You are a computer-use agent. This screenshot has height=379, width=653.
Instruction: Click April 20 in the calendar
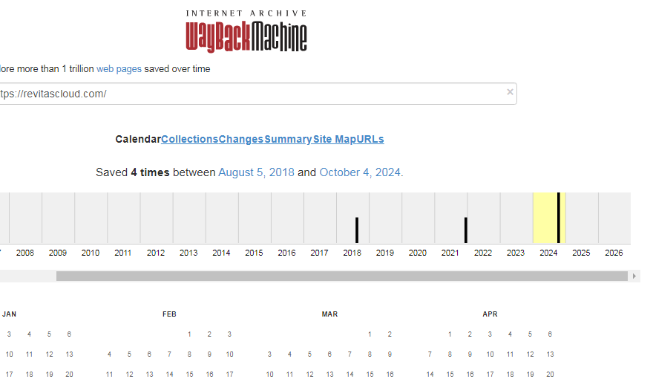point(550,374)
